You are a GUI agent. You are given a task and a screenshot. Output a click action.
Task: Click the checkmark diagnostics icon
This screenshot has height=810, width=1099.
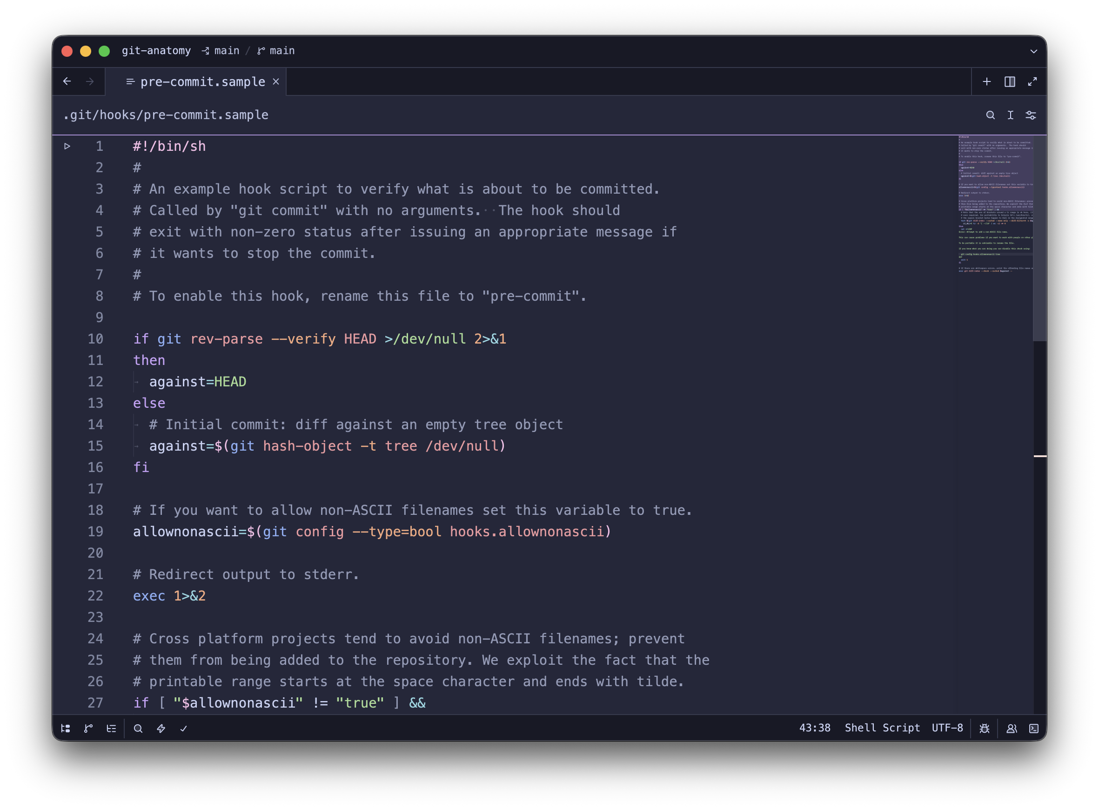pyautogui.click(x=184, y=729)
